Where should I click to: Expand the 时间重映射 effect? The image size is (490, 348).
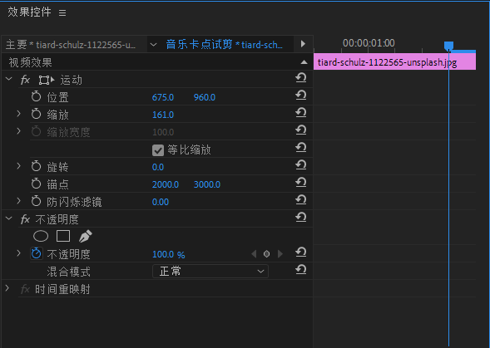(7, 288)
